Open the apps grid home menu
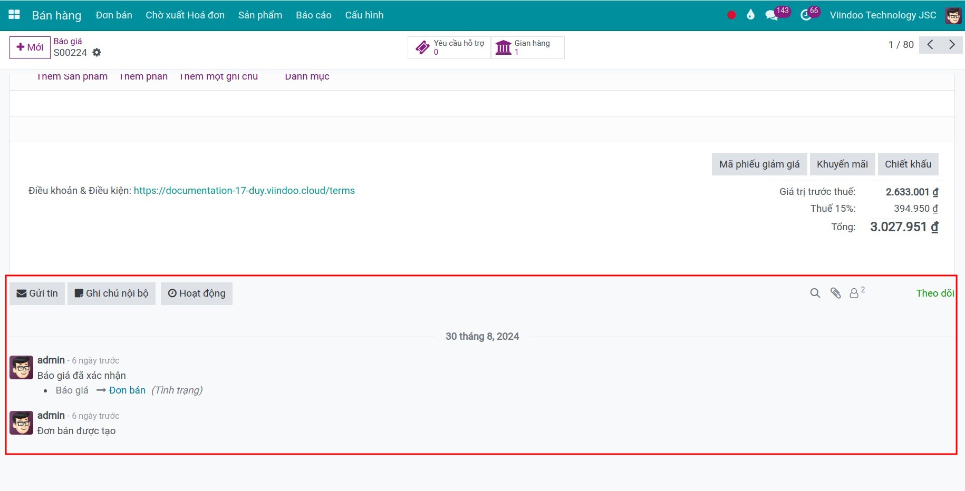Screen dimensions: 965x491 [14, 15]
